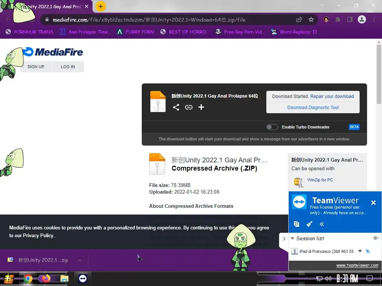Follow the WinZip for PC link
This screenshot has height=286, width=382.
320,180
